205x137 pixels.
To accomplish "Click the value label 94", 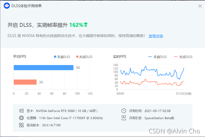I will 78,68.
